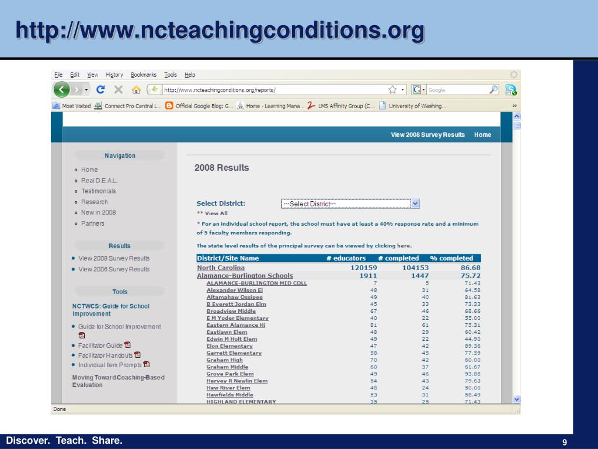Click View 2008 Survey Results sidebar link
Image resolution: width=598 pixels, height=449 pixels.
click(114, 258)
